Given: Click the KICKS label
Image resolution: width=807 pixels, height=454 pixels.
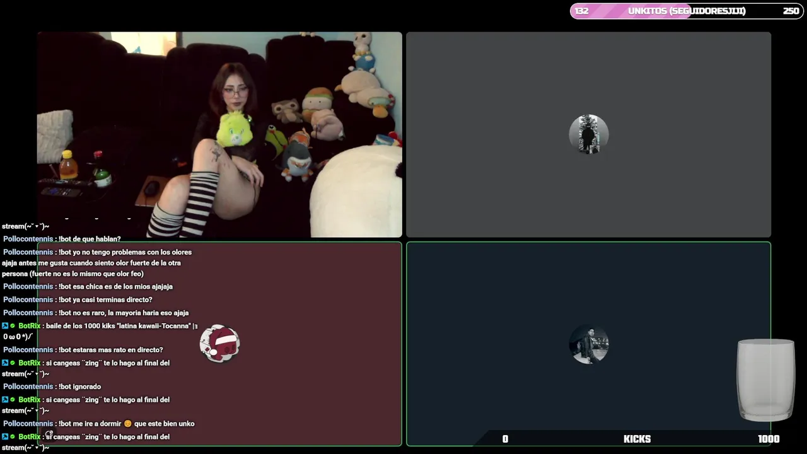Looking at the screenshot, I should coord(637,439).
